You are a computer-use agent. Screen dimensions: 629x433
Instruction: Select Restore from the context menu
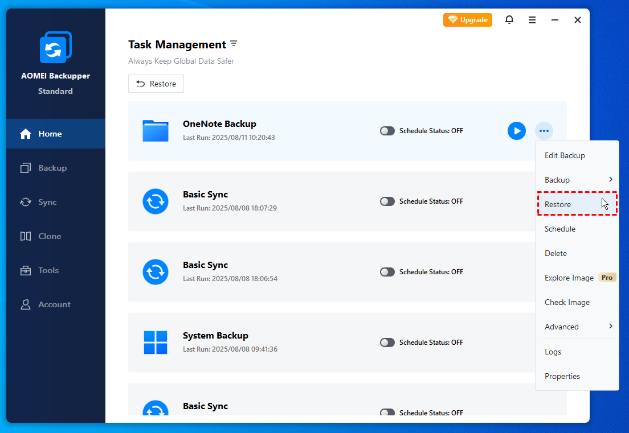coord(558,204)
